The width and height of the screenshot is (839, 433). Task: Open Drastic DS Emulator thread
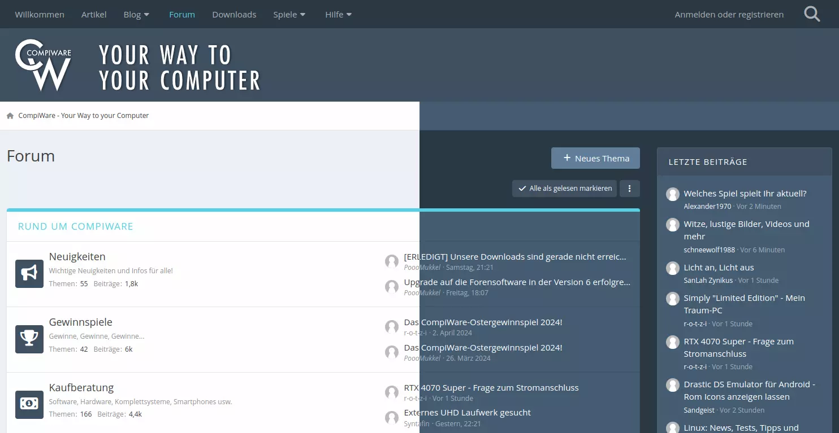click(x=750, y=391)
